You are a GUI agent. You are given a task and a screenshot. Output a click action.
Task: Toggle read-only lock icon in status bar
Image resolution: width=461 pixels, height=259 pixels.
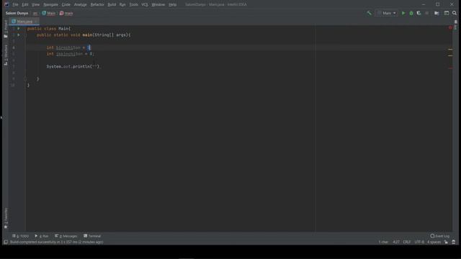(x=446, y=242)
